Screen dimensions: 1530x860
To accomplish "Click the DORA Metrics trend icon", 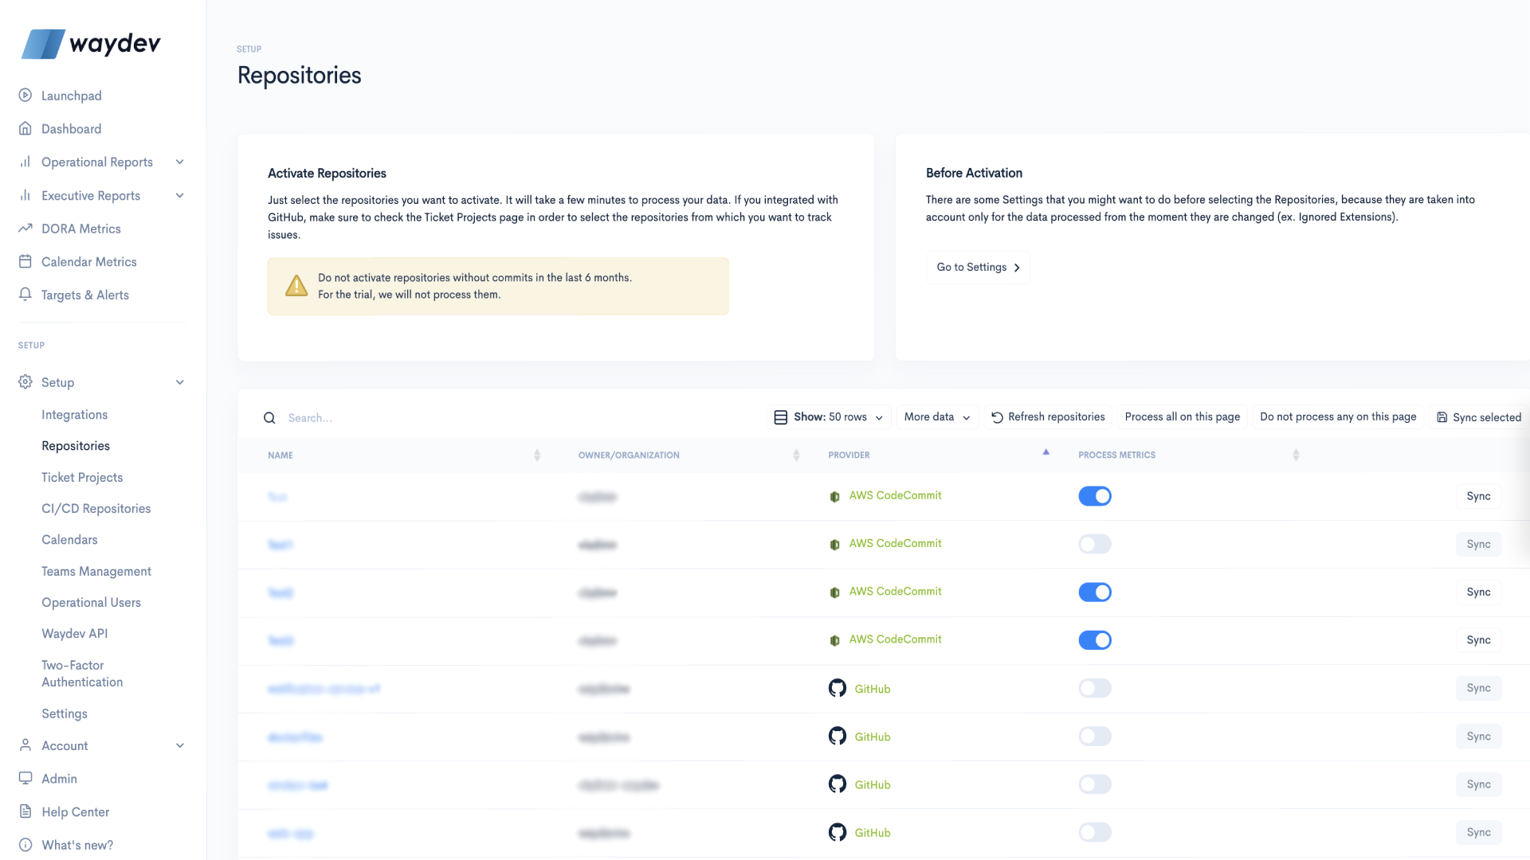I will click(x=25, y=229).
